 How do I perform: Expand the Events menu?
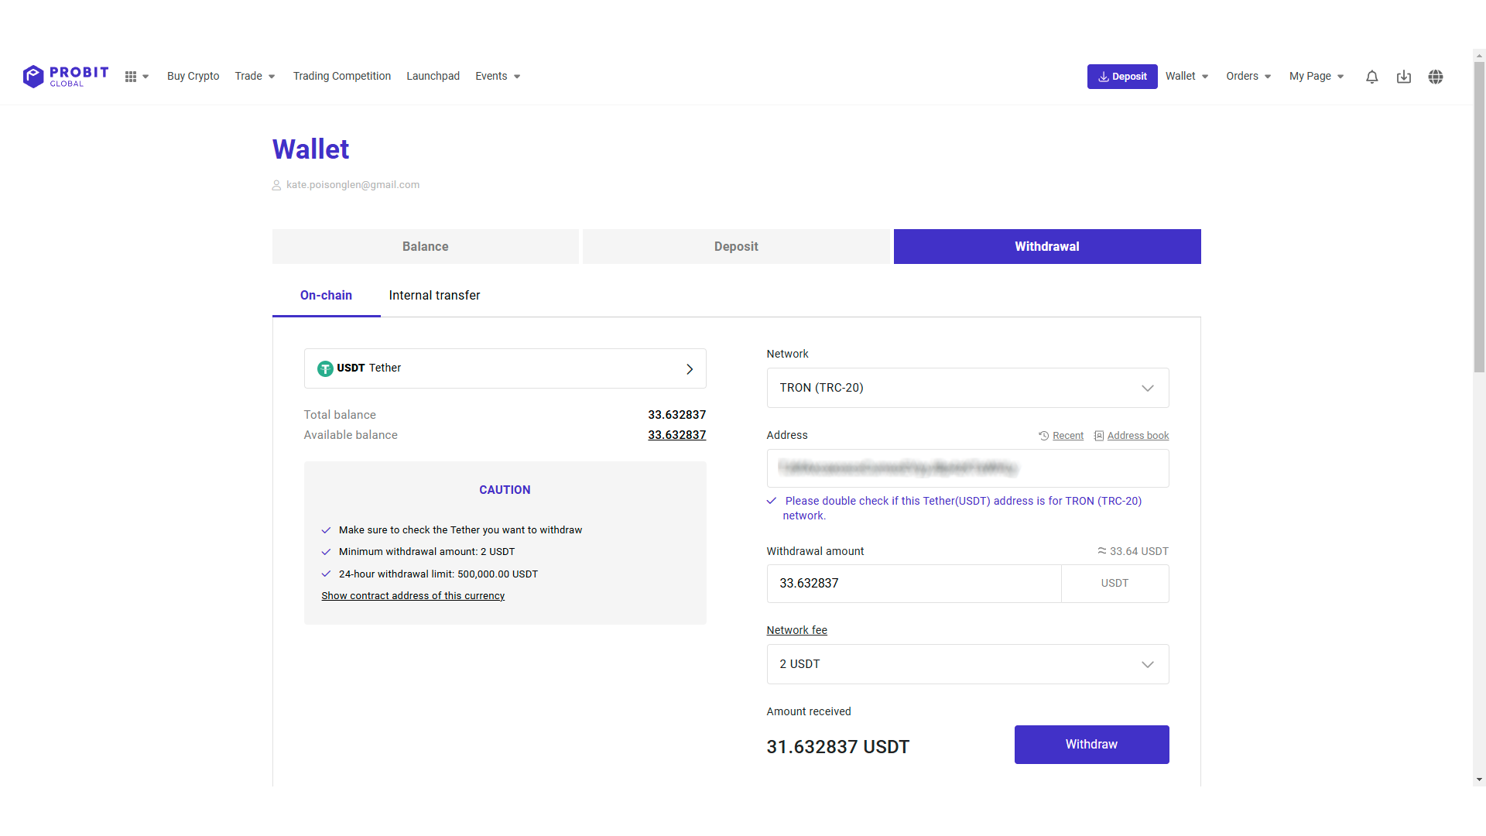tap(498, 76)
